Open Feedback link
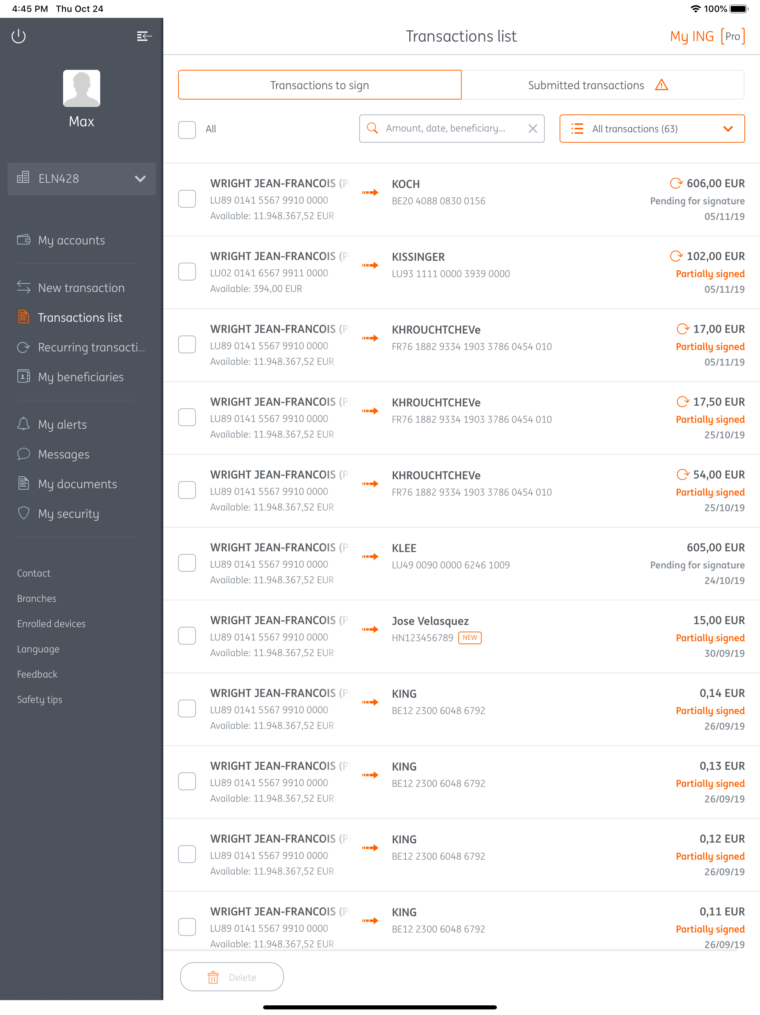Image resolution: width=760 pixels, height=1015 pixels. click(x=37, y=674)
